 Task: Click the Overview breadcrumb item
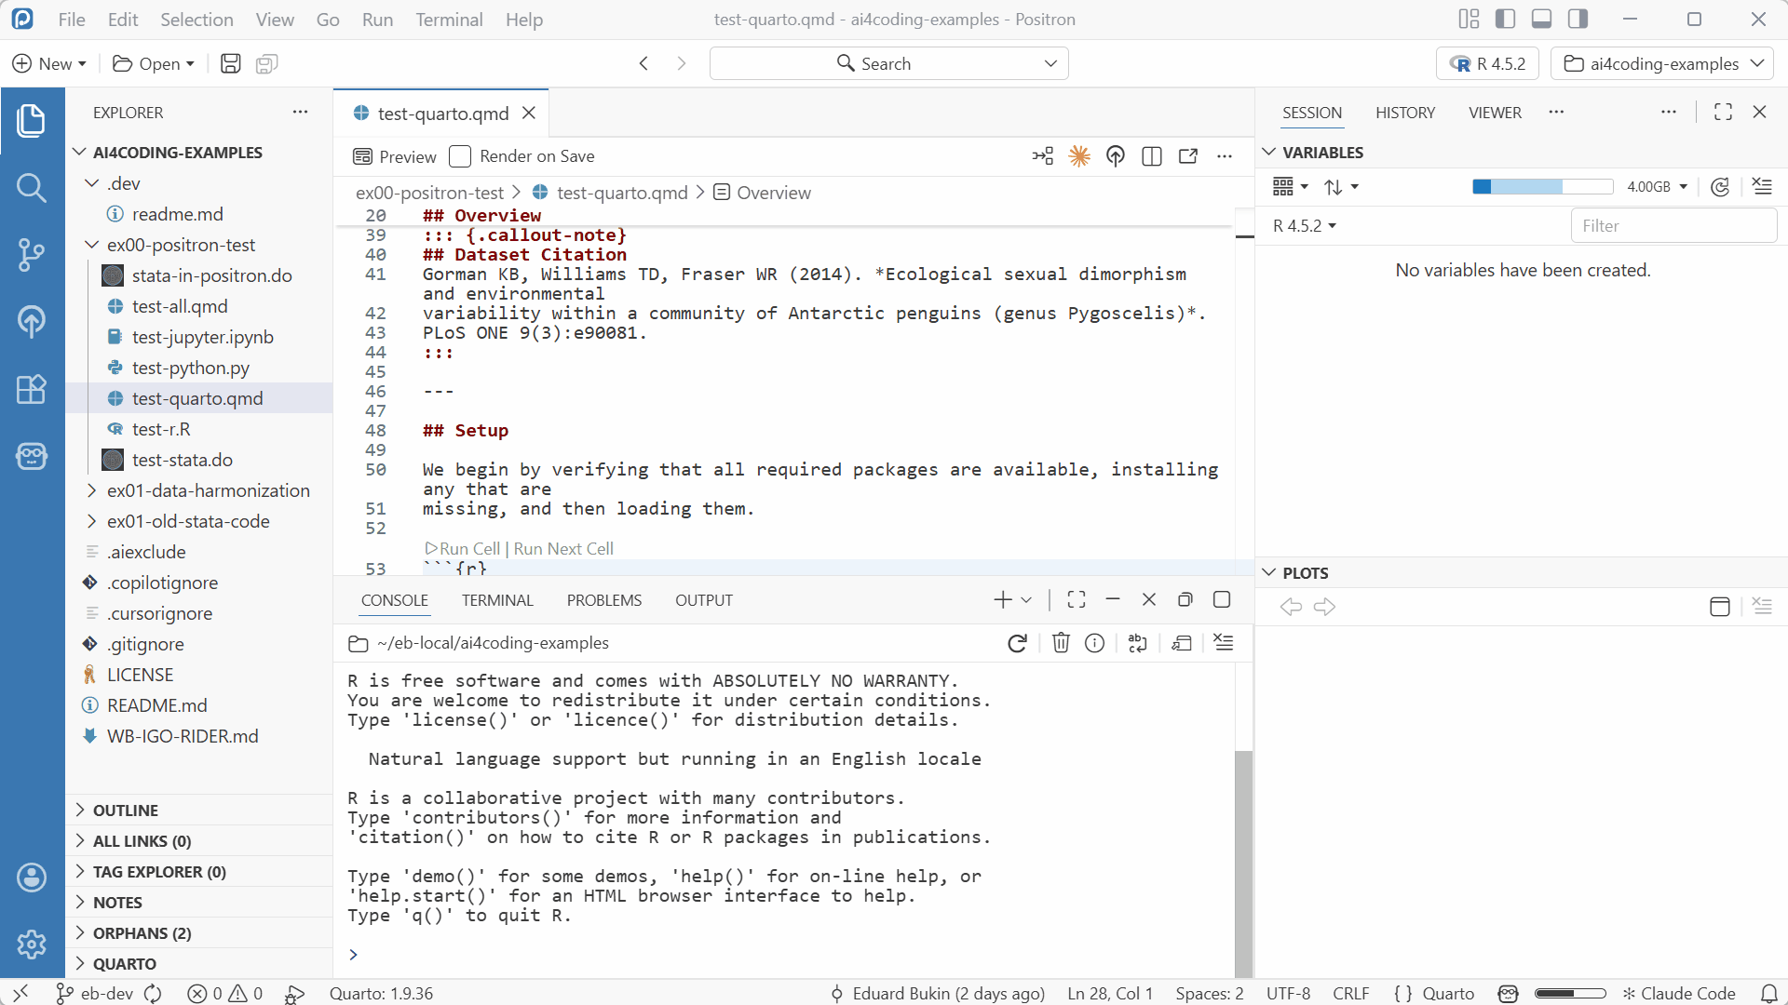pos(763,193)
